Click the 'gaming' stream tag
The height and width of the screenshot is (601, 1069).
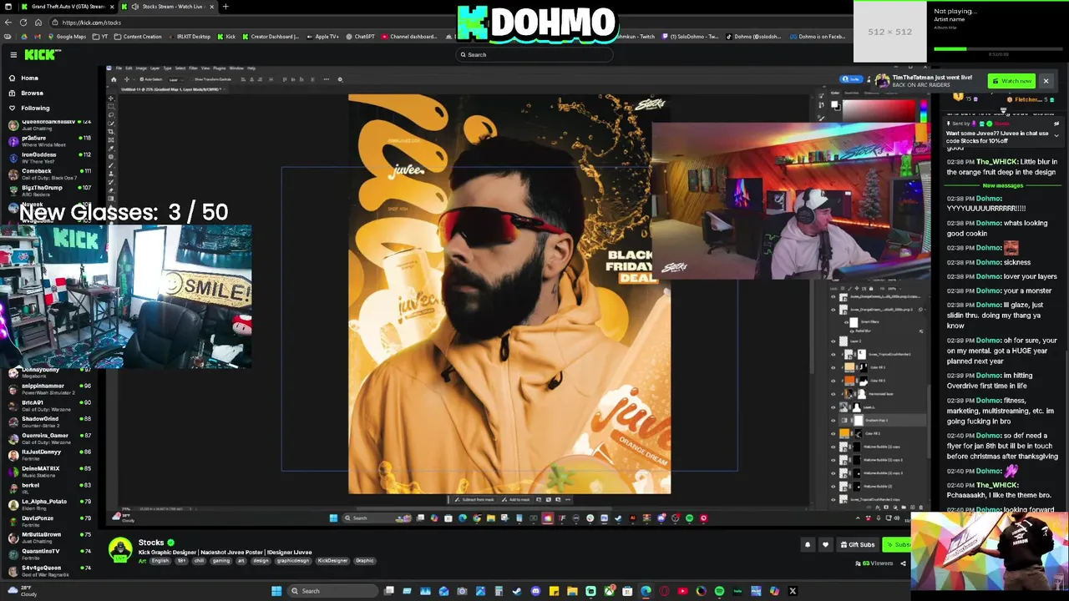coord(221,561)
